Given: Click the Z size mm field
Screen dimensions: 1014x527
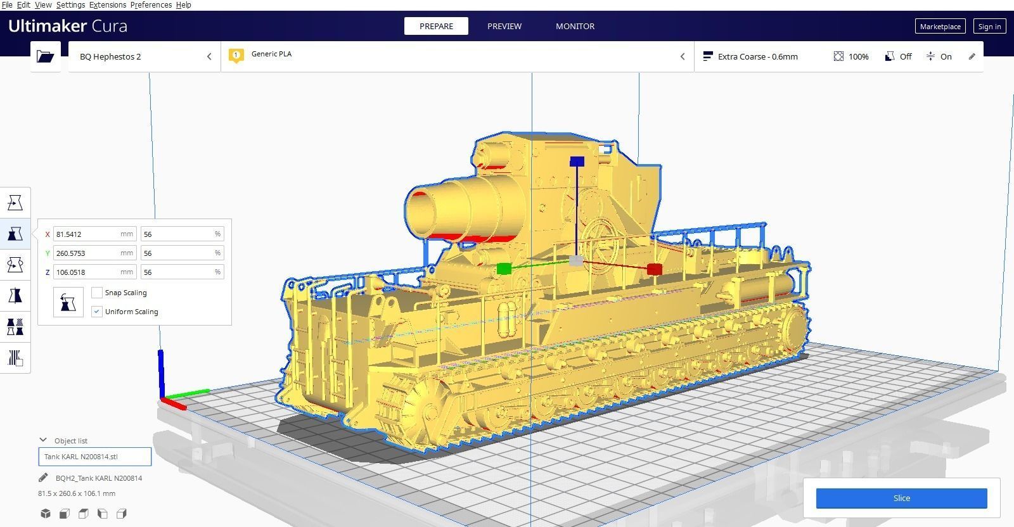Looking at the screenshot, I should pos(95,272).
